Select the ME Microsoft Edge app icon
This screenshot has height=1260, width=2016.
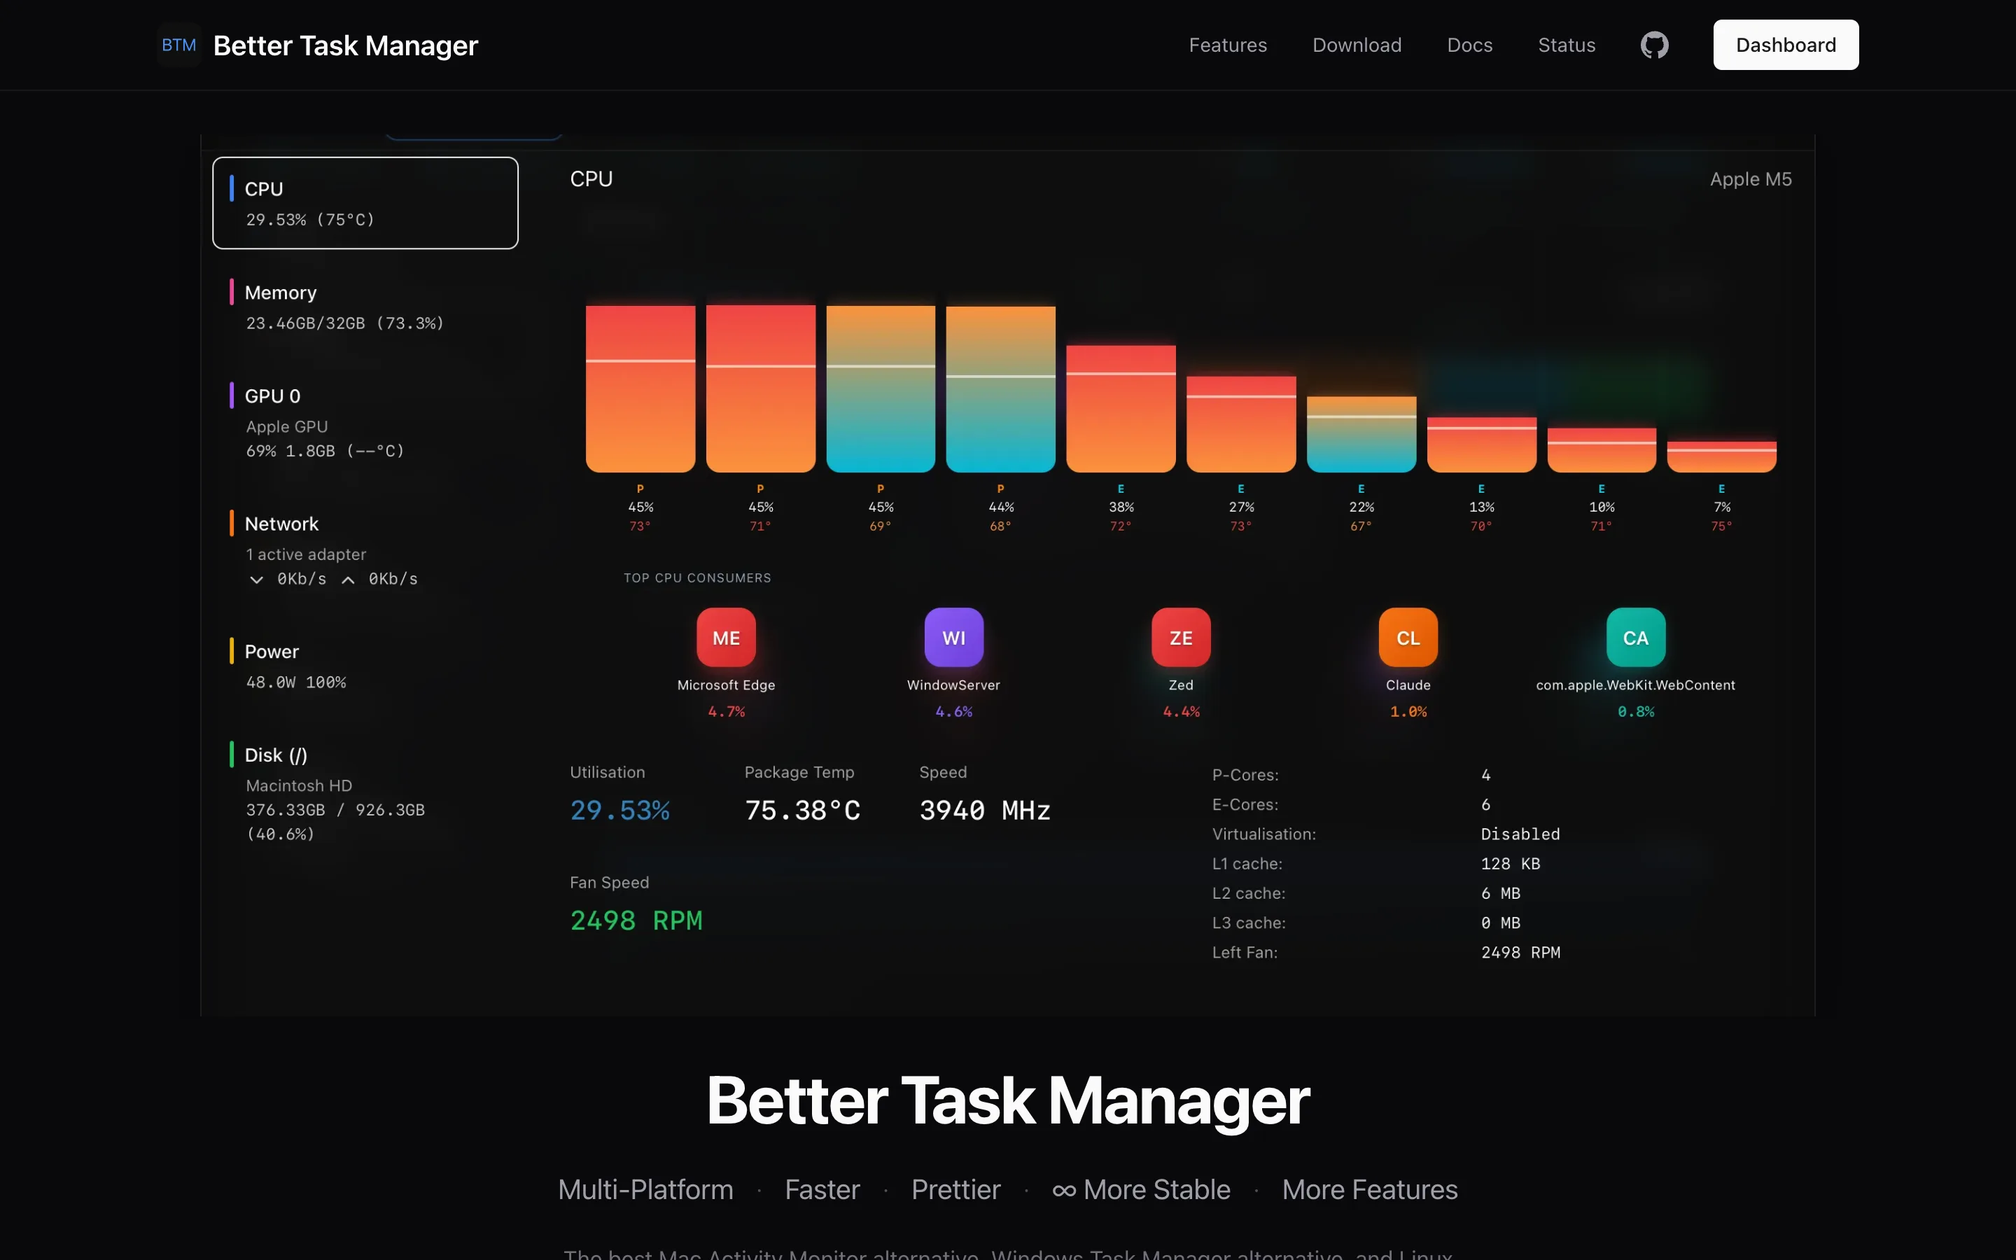click(x=727, y=638)
